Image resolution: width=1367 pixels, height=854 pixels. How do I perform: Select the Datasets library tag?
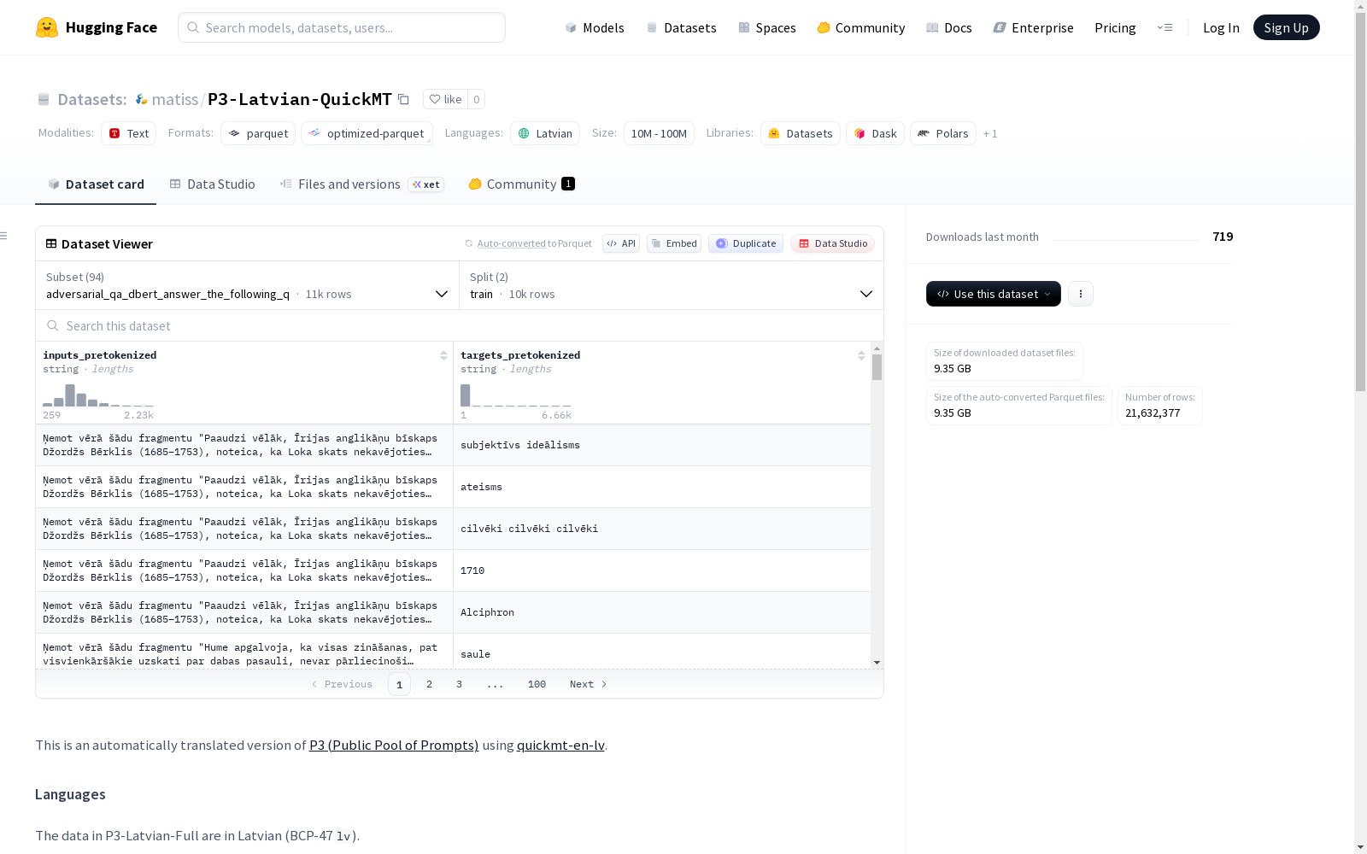(801, 133)
